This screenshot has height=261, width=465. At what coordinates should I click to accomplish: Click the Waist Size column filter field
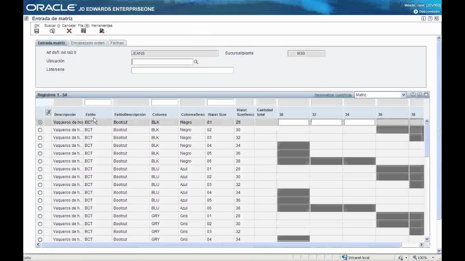click(x=220, y=103)
